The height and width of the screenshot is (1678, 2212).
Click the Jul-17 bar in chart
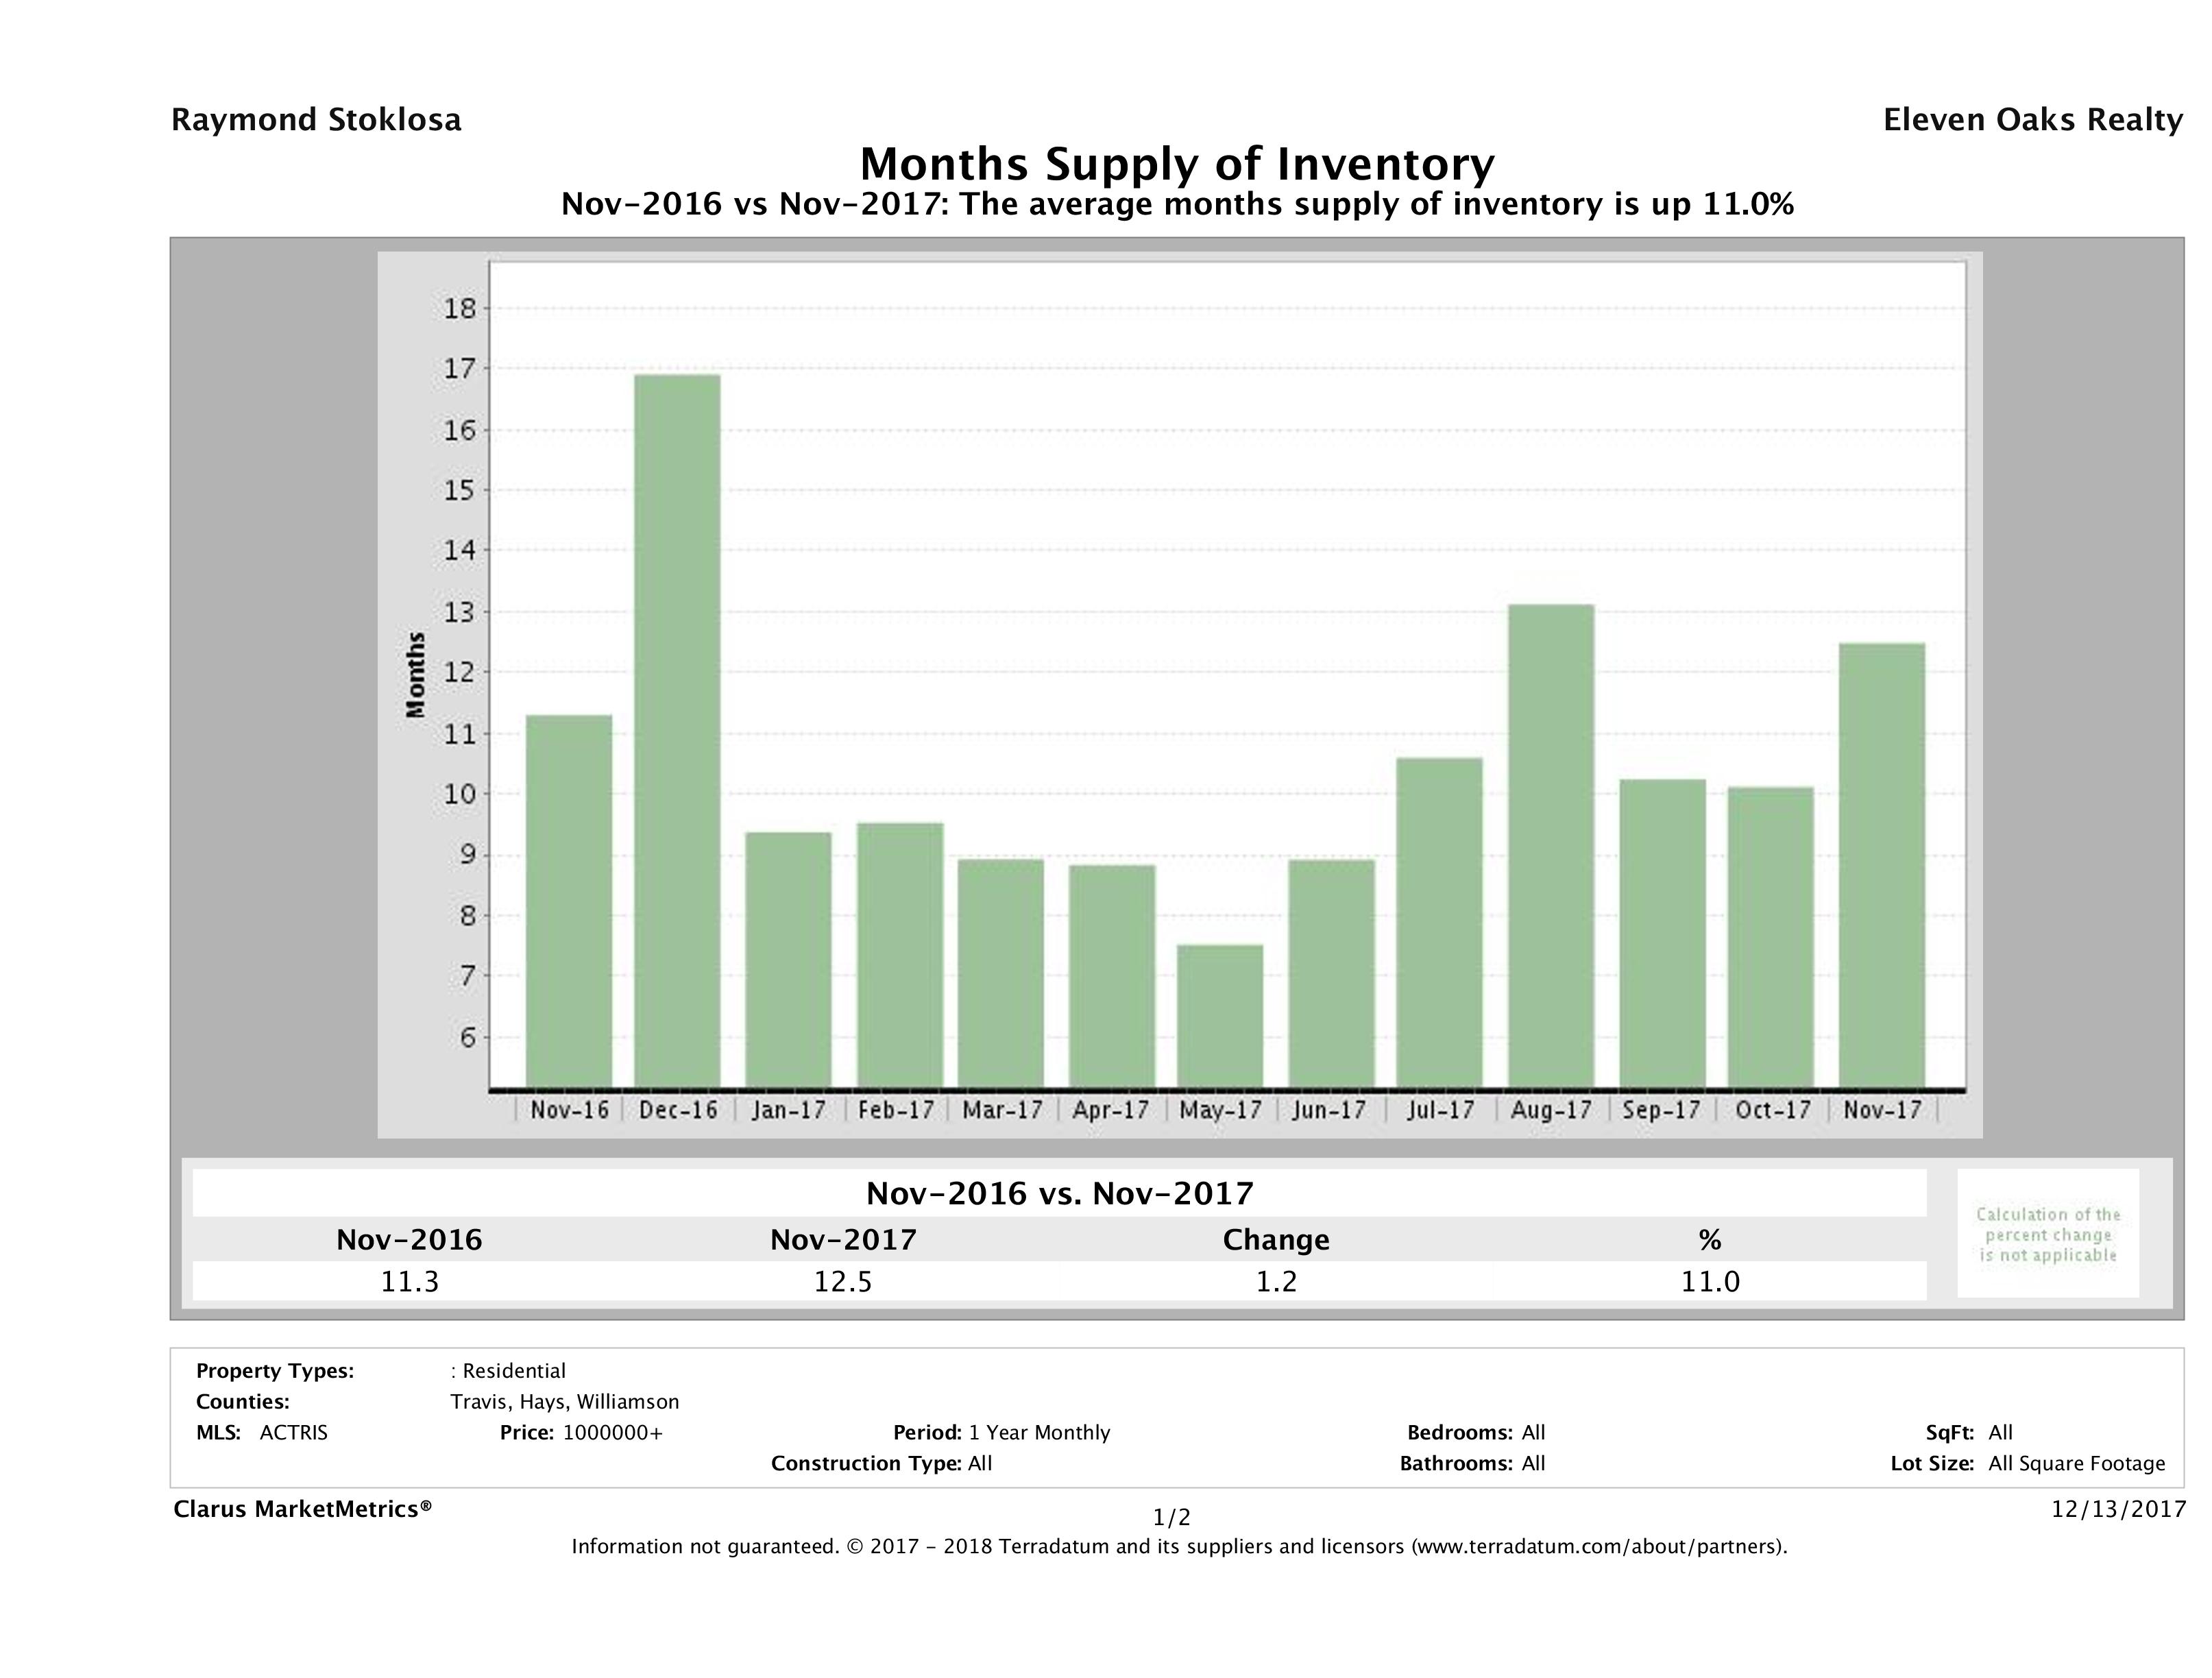pos(1439,922)
